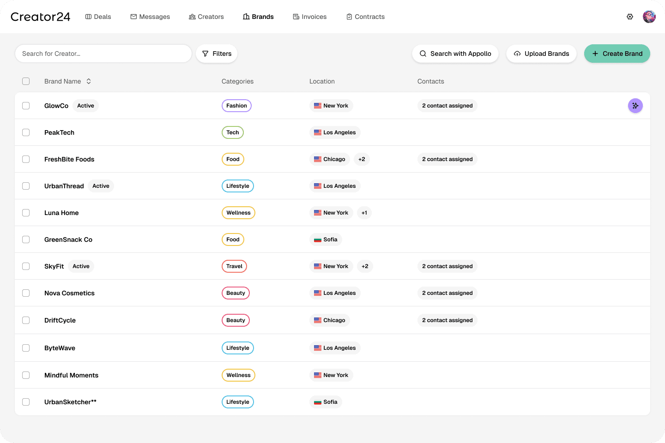Click the Lifestyle tag for ByteWave
Image resolution: width=665 pixels, height=443 pixels.
238,348
